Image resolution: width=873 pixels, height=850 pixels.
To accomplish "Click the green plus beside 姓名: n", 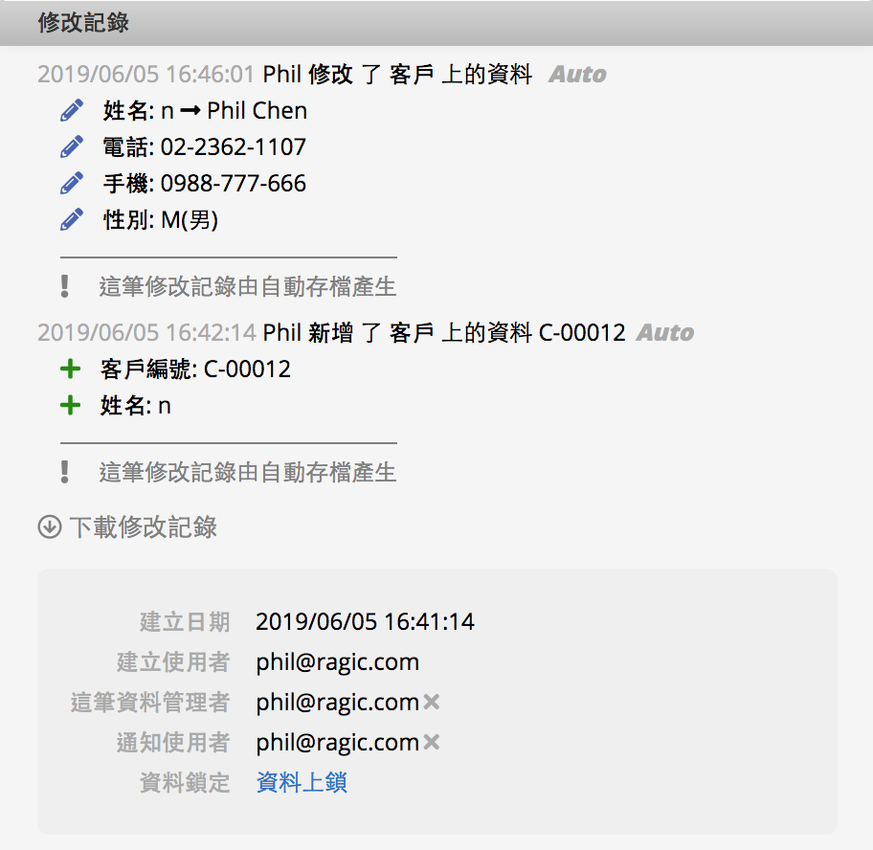I will pyautogui.click(x=70, y=406).
